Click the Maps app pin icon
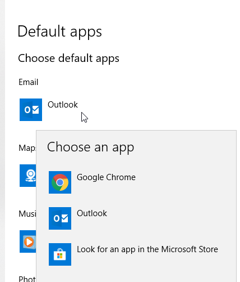The width and height of the screenshot is (240, 282). pos(28,176)
